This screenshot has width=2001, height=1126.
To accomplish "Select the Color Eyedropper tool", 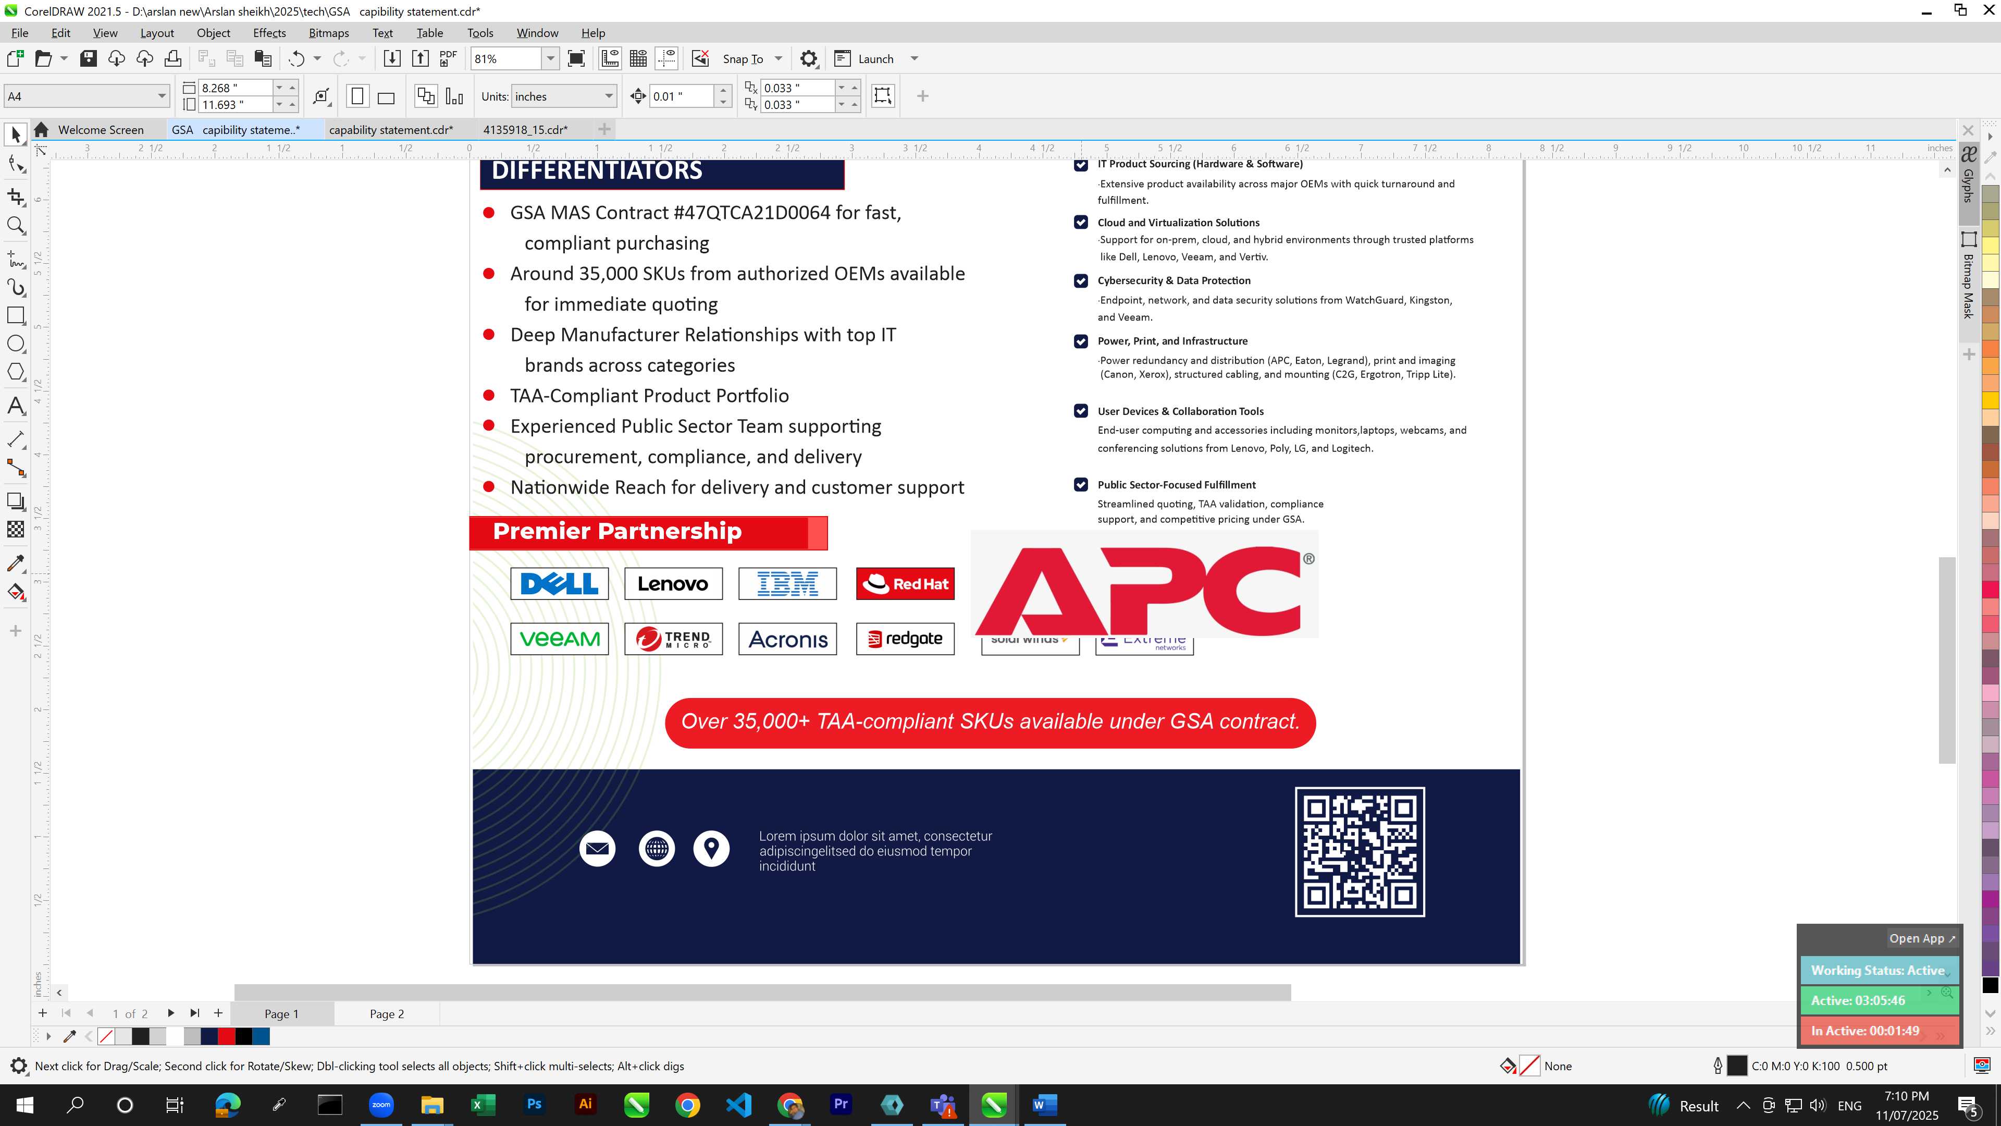I will [x=16, y=562].
